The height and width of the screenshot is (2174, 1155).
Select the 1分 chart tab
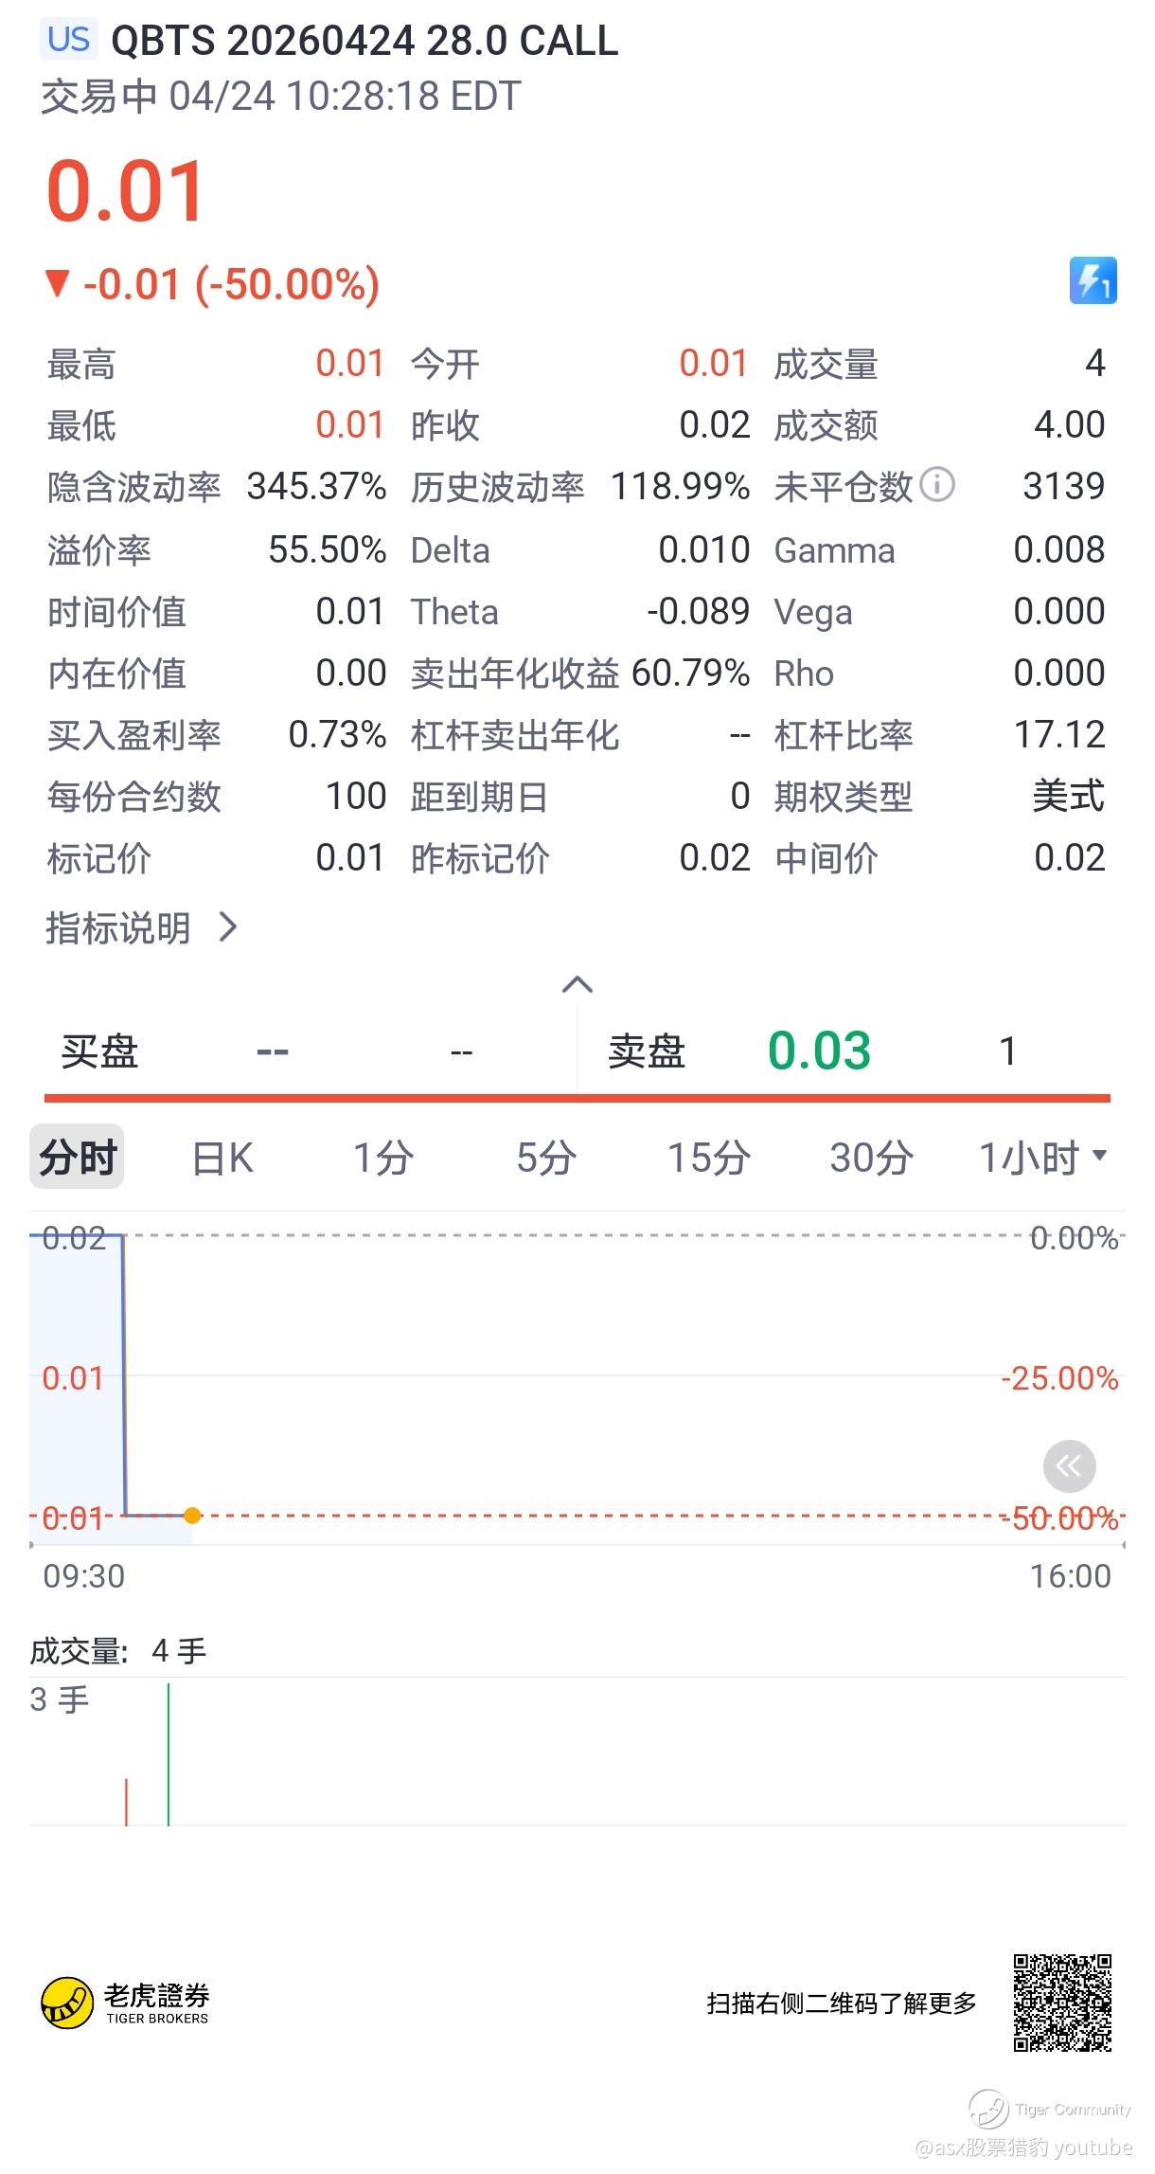point(383,1158)
